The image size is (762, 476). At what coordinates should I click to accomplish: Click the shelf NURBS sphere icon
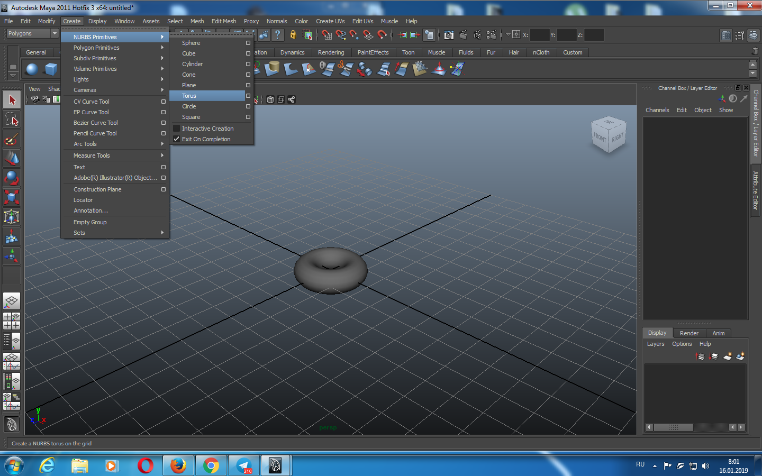coord(32,69)
